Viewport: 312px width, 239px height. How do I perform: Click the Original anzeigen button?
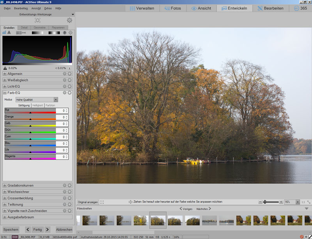[88, 202]
